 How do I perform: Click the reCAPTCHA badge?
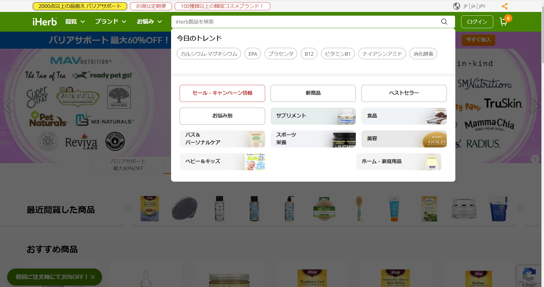(x=529, y=276)
